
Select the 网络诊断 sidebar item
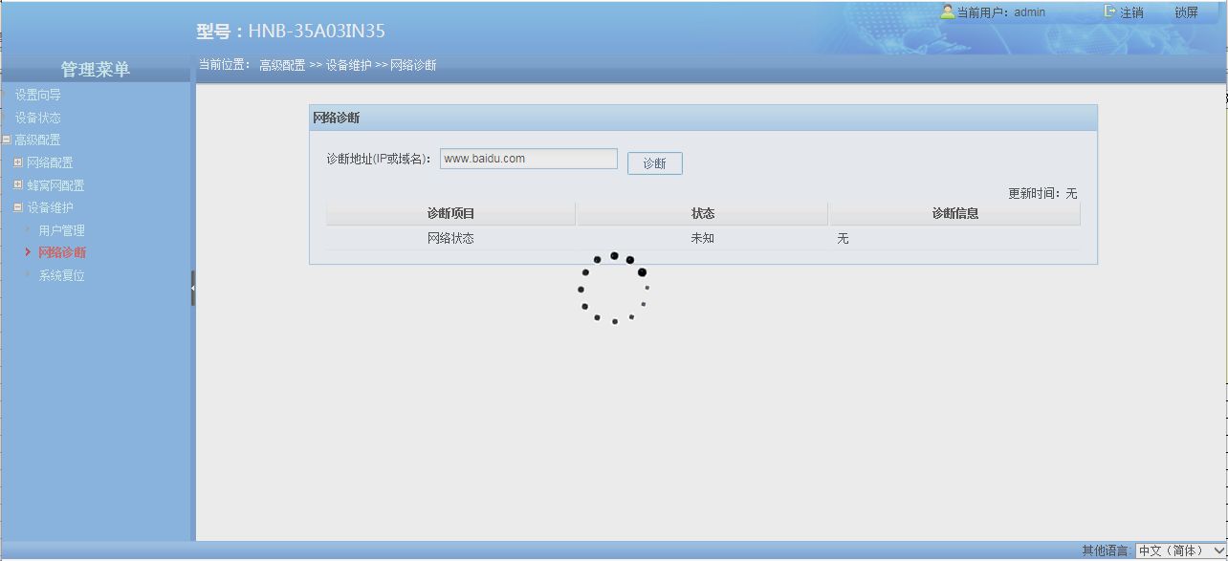point(62,252)
